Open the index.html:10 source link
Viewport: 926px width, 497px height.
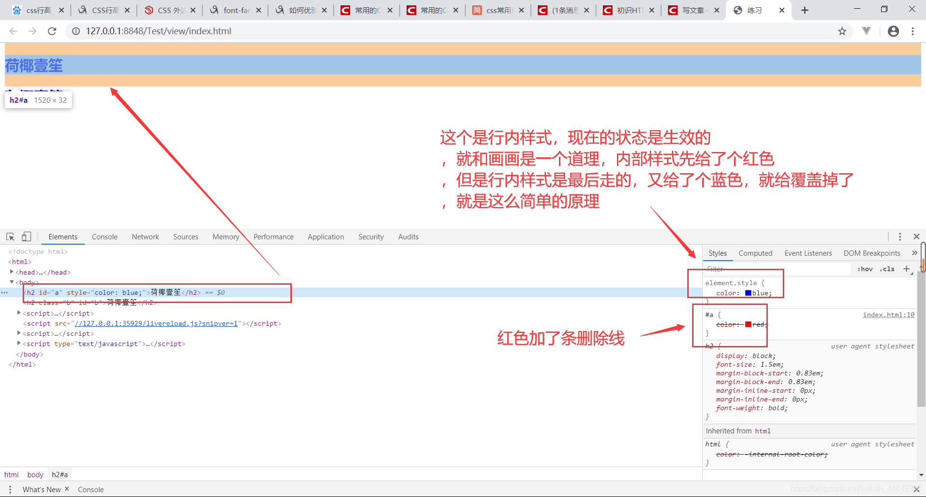[x=888, y=315]
